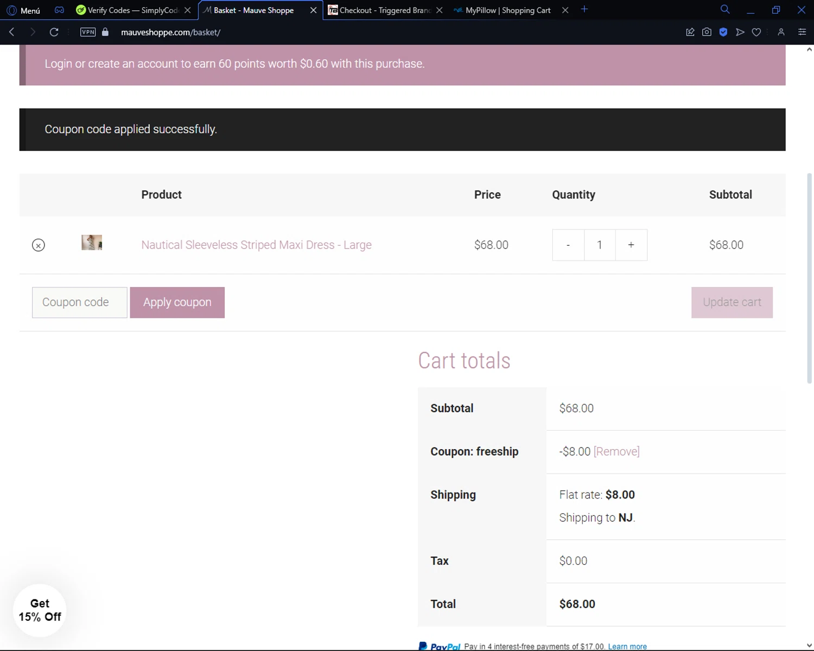
Task: Open the easy setup sliders icon
Action: tap(802, 32)
